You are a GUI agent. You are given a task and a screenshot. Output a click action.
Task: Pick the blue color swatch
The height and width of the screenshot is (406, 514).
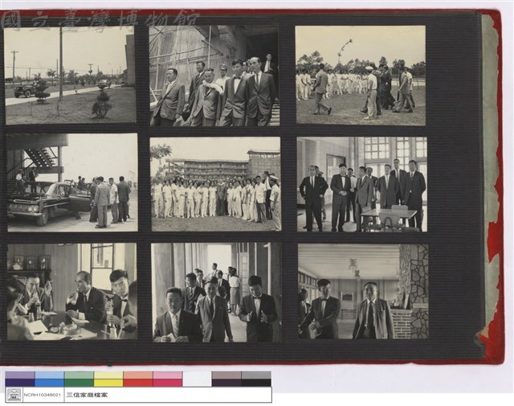pos(50,379)
